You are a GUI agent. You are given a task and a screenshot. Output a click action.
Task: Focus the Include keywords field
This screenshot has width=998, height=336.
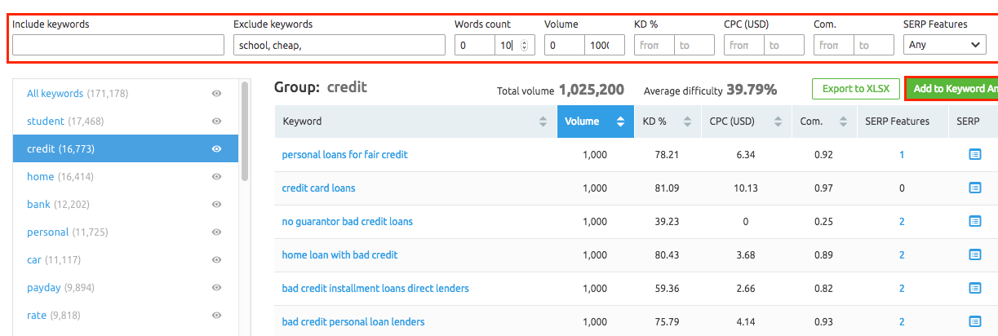click(x=118, y=45)
